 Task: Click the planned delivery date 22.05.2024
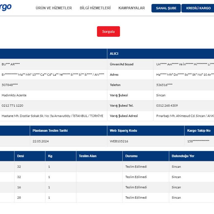point(40,141)
